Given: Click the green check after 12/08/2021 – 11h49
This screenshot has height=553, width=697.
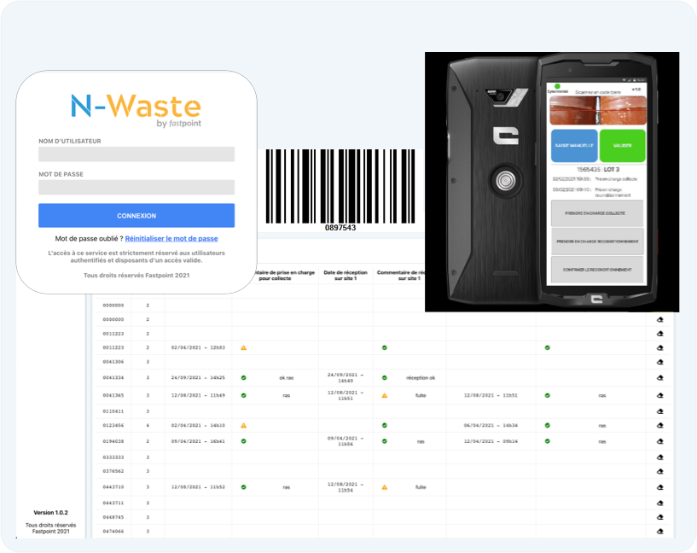Looking at the screenshot, I should point(244,395).
